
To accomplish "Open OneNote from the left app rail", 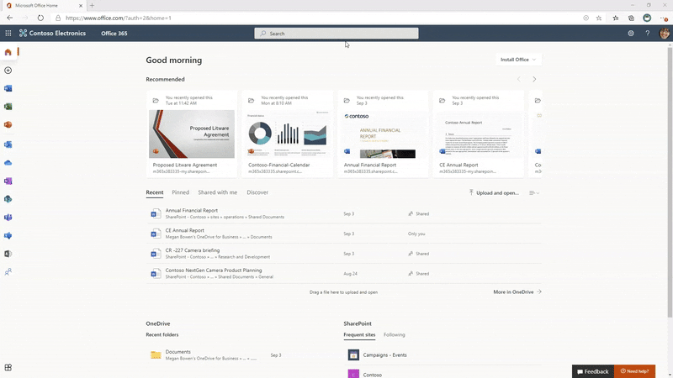I will pyautogui.click(x=8, y=181).
